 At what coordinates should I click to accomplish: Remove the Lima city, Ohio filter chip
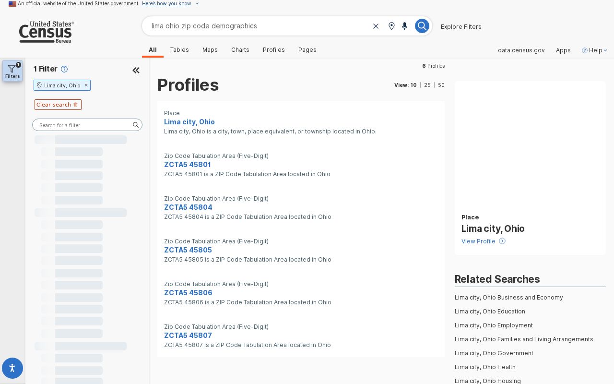[86, 85]
